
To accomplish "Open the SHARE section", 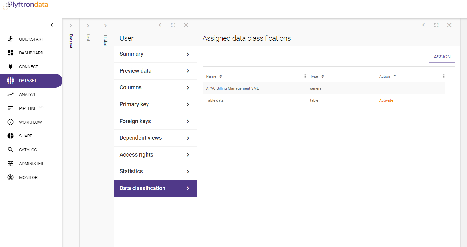I will (x=26, y=136).
